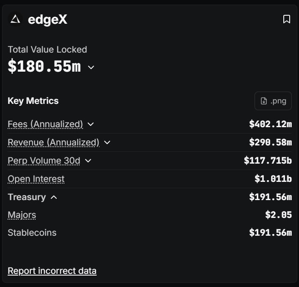Expand the Perp Volume 30d chevron
The height and width of the screenshot is (287, 299).
tap(88, 161)
